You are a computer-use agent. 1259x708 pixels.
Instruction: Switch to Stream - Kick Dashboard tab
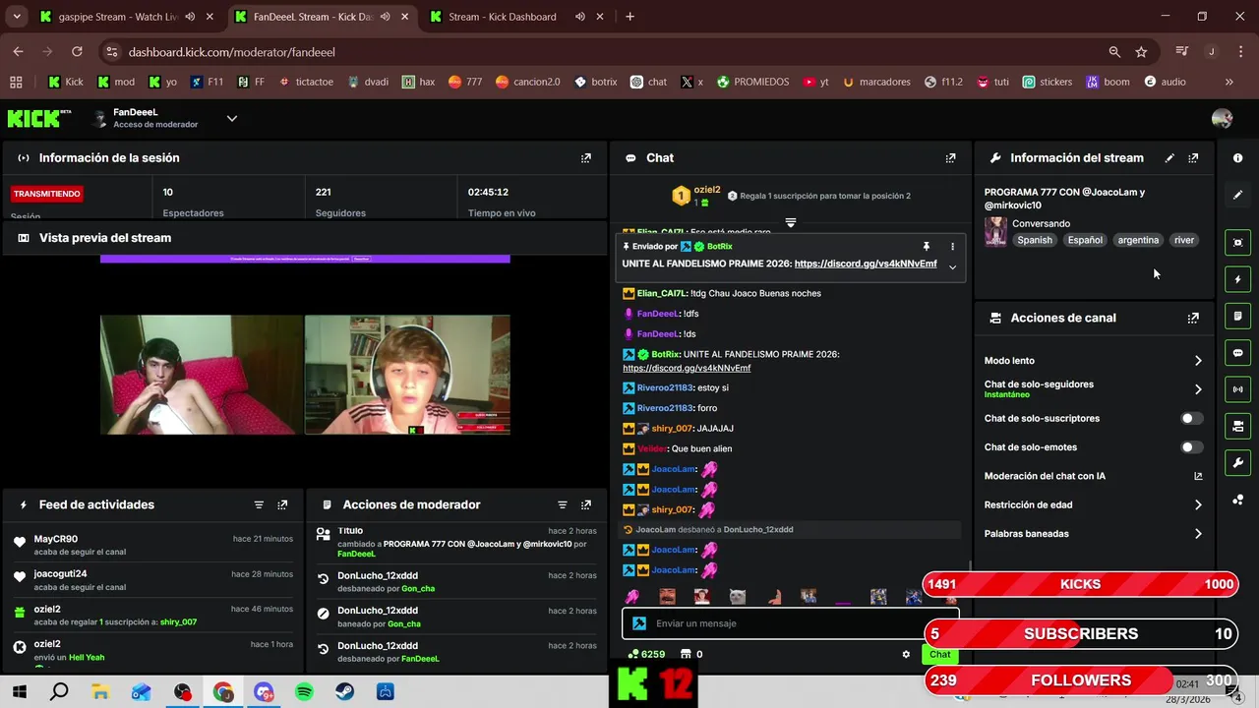point(502,17)
